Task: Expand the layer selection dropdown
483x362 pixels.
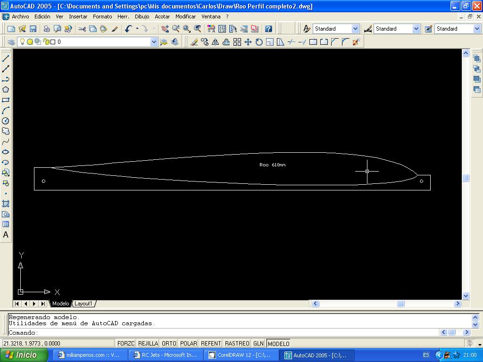Action: [x=154, y=42]
